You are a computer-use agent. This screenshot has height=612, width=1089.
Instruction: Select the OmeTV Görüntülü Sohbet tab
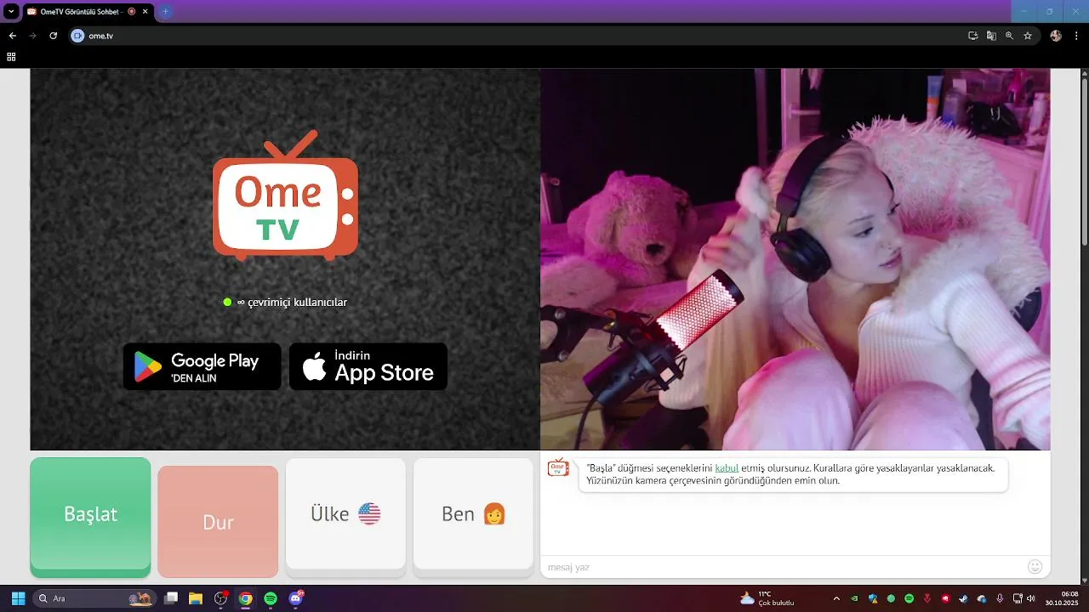[x=87, y=12]
